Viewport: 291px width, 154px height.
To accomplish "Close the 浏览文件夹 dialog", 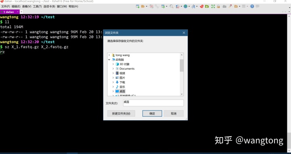I will click(x=184, y=33).
